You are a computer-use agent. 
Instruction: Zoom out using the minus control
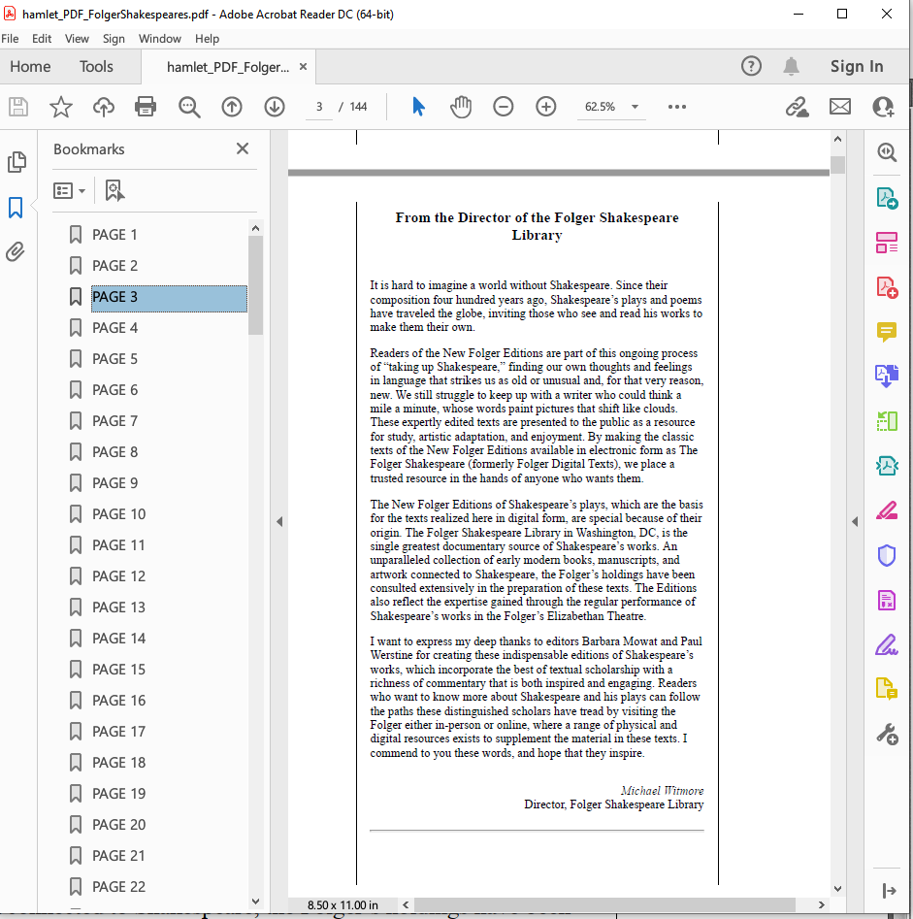tap(504, 107)
